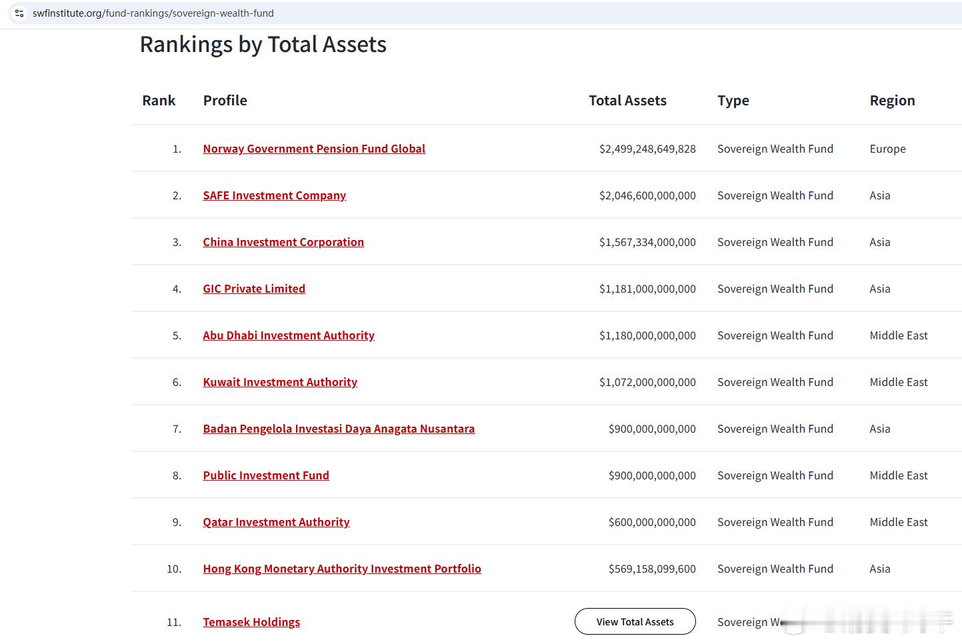Click View Total Assets button for Temasek
The width and height of the screenshot is (962, 644).
coord(635,621)
